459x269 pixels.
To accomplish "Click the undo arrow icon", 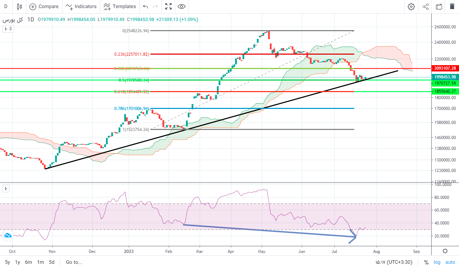I will coord(146,6).
